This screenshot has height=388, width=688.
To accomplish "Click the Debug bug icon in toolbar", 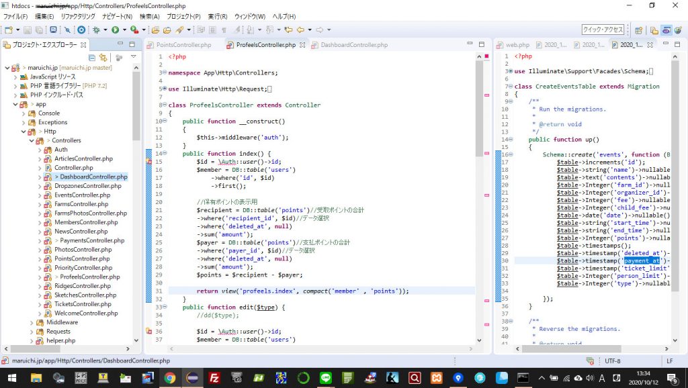I will [x=97, y=30].
